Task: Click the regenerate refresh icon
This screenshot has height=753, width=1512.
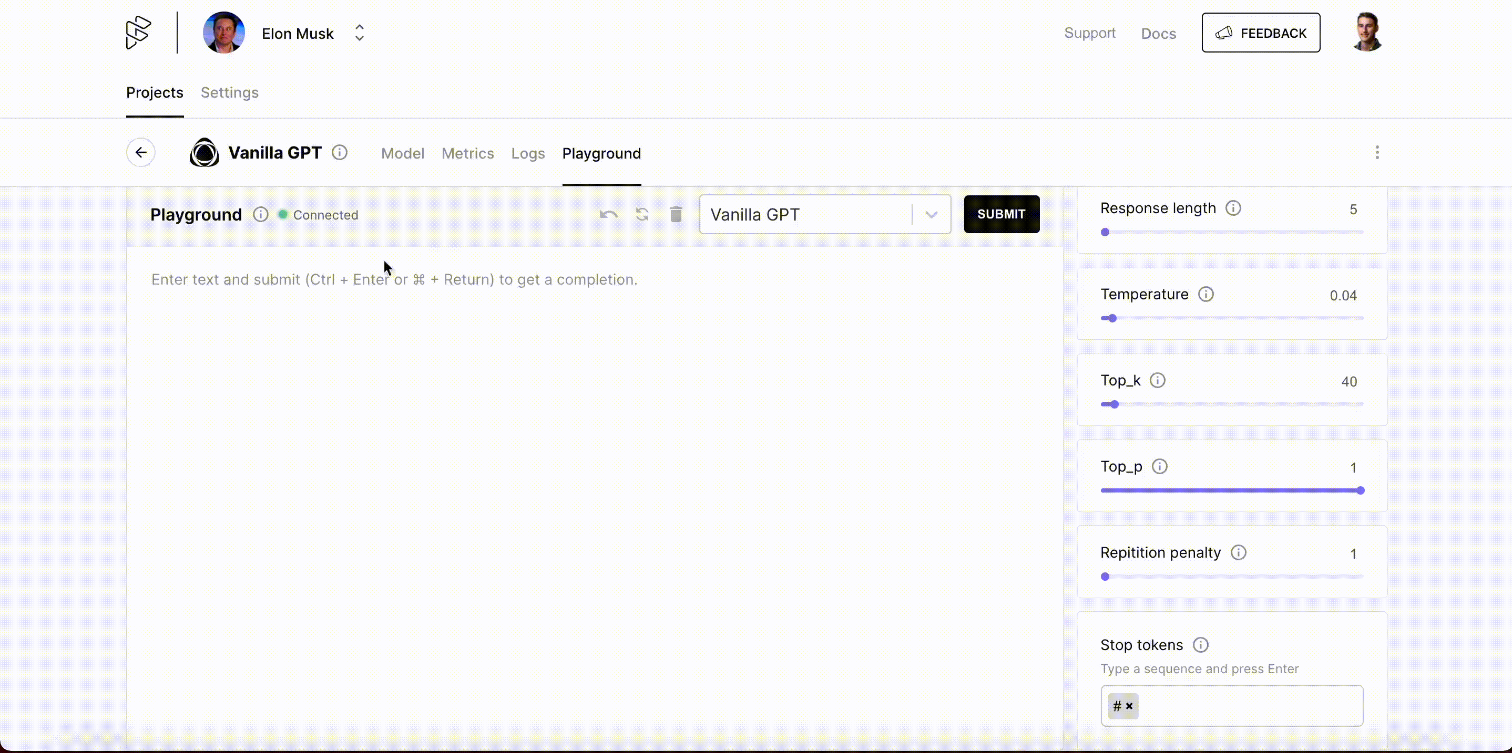Action: click(642, 215)
